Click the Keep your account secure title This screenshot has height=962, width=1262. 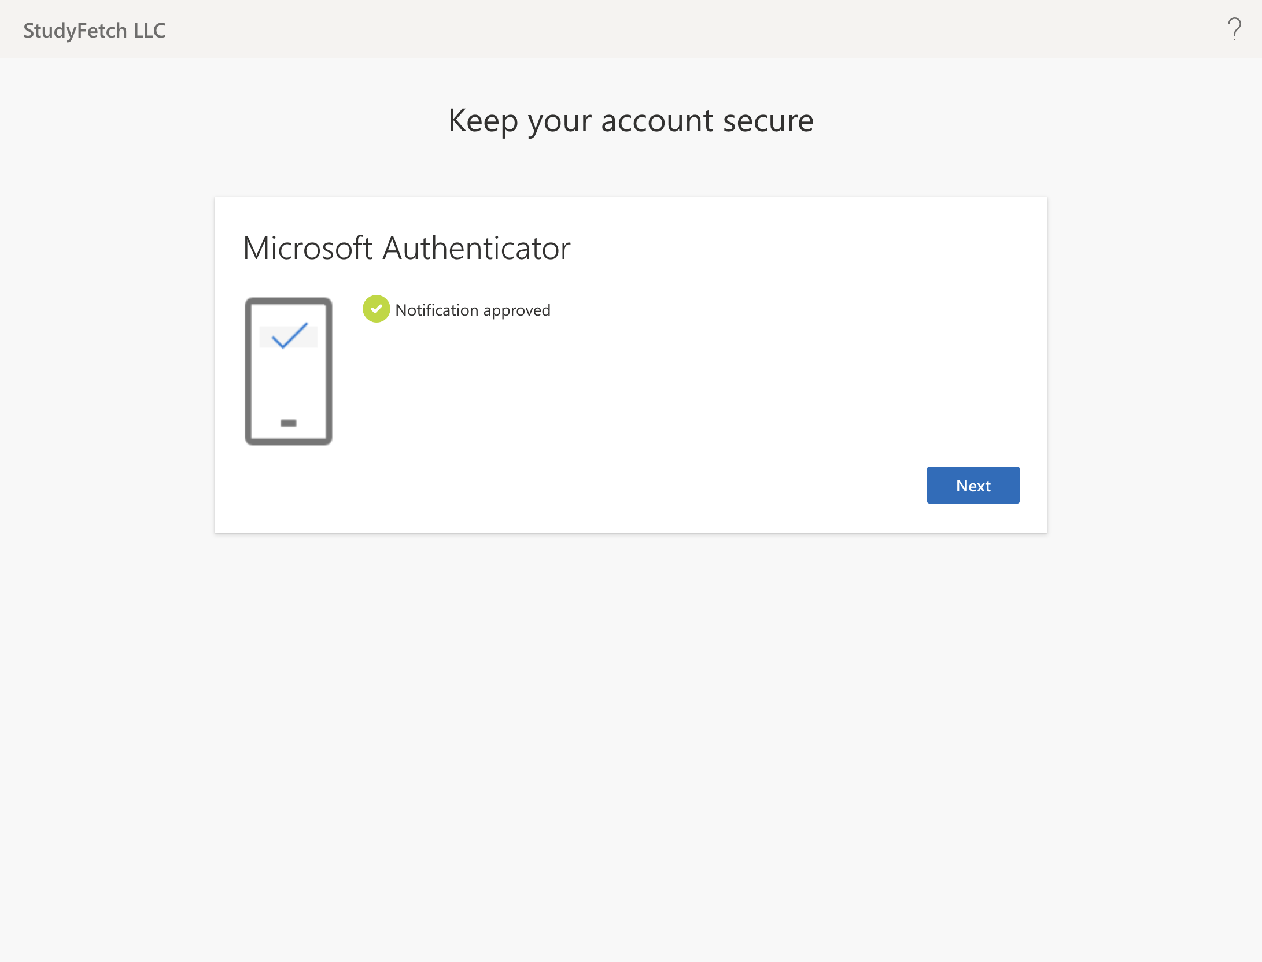pos(631,121)
